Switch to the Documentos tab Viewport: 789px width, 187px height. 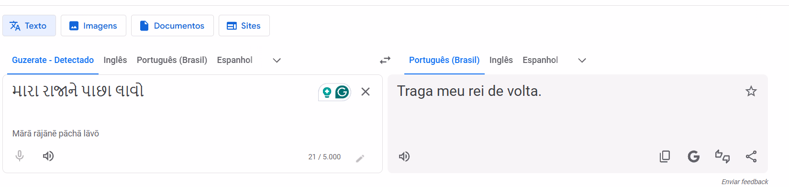(172, 26)
